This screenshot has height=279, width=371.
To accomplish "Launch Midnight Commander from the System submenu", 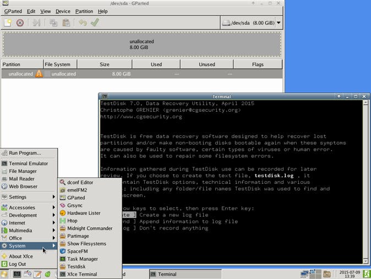I will tap(90, 228).
